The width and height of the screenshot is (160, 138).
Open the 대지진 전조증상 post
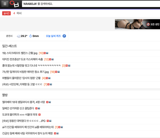pos(22,59)
